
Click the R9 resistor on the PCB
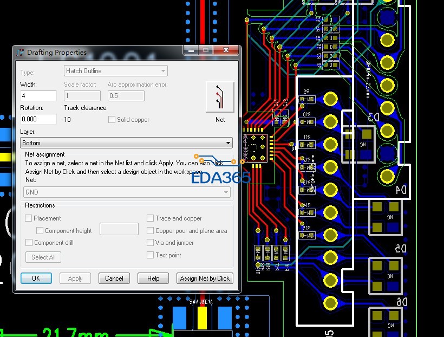click(x=307, y=99)
